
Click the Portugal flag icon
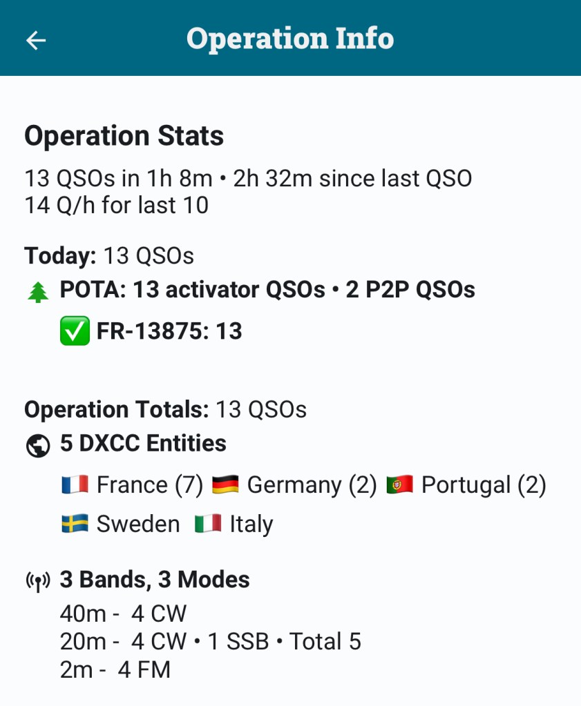[x=399, y=485]
